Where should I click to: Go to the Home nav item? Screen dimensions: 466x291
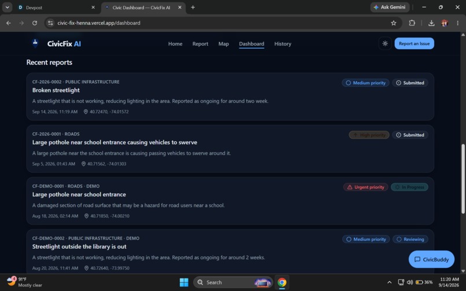175,44
